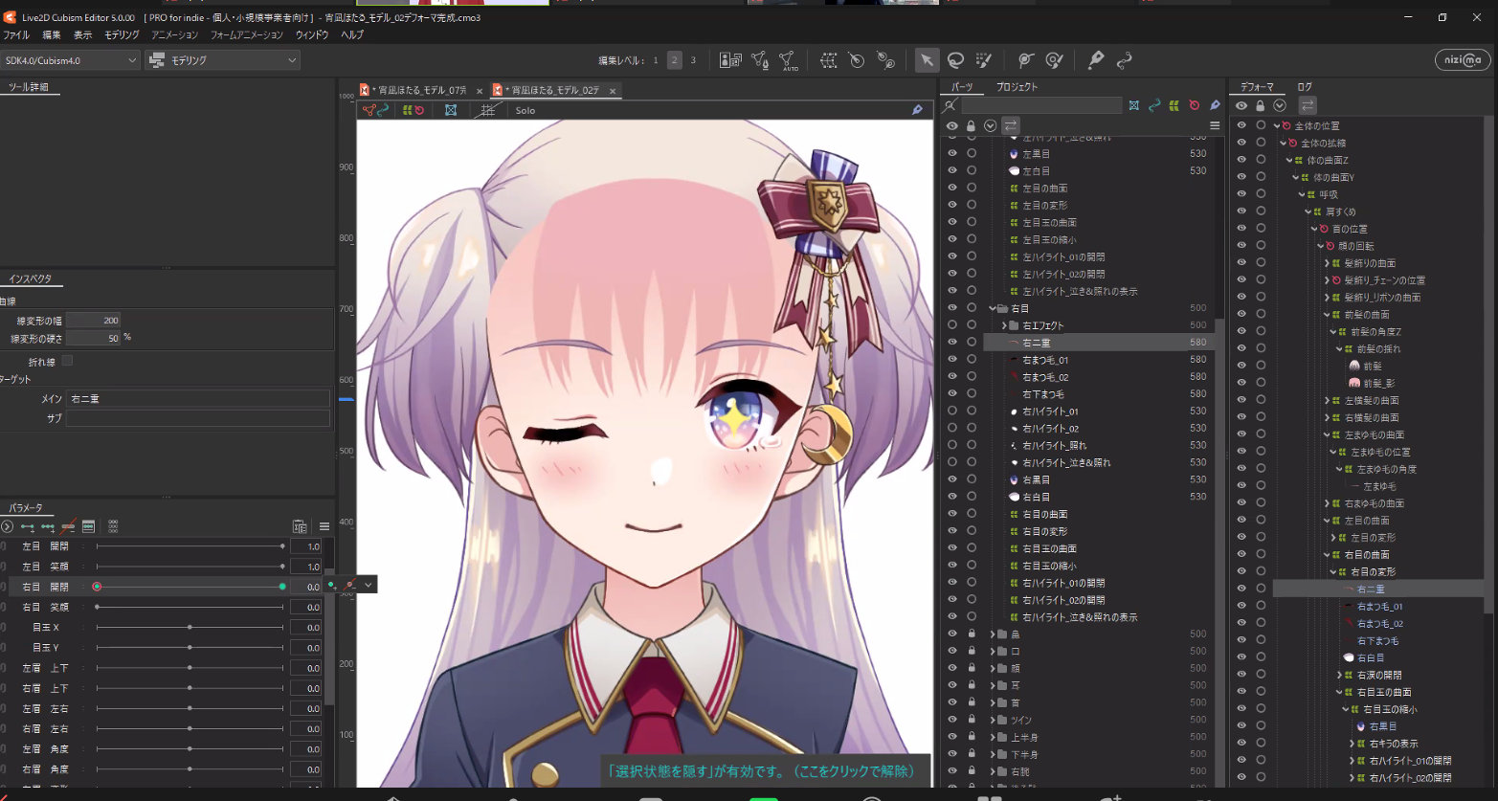Open the texture atlas editor icon
Image resolution: width=1498 pixels, height=801 pixels.
coord(730,60)
